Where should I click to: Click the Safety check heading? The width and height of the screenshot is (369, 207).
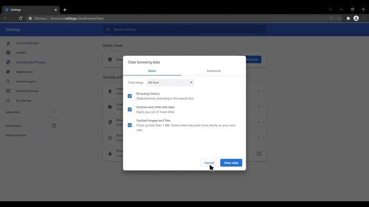(113, 45)
